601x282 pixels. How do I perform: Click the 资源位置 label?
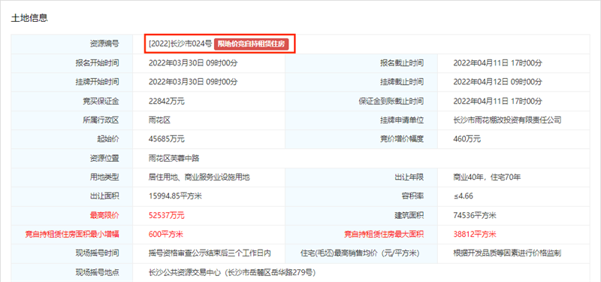[x=104, y=158]
